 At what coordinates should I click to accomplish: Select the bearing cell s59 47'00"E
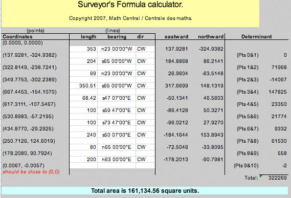[x=117, y=110]
